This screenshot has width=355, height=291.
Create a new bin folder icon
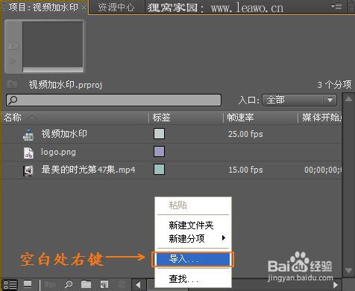coord(86,284)
